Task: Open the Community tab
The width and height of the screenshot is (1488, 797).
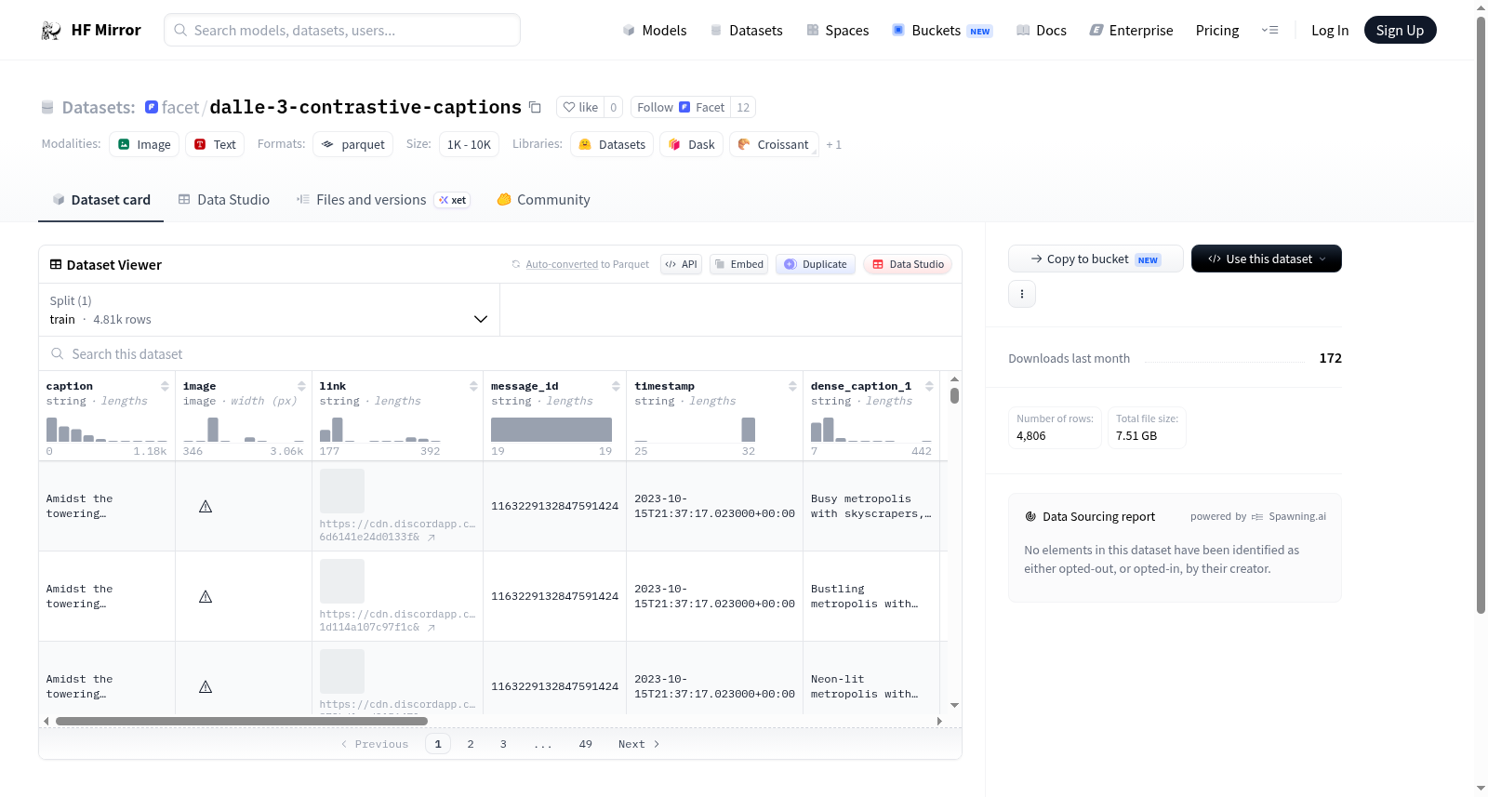Action: 543,200
